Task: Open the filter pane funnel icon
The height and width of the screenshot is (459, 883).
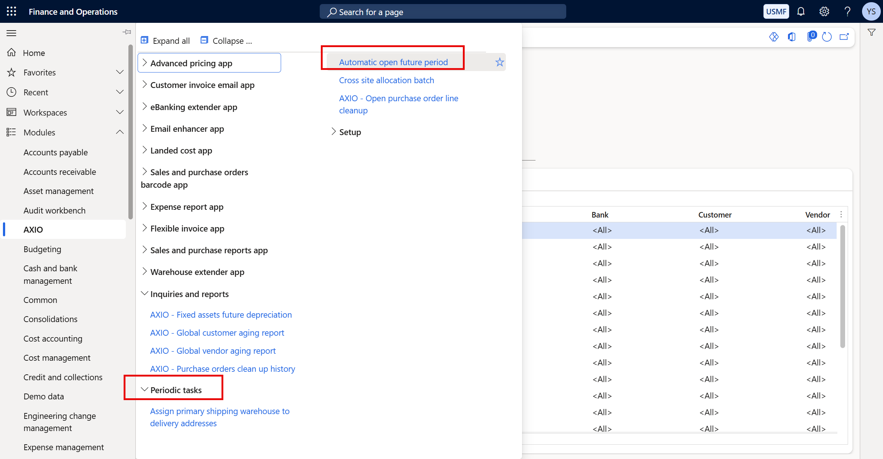Action: (x=872, y=32)
